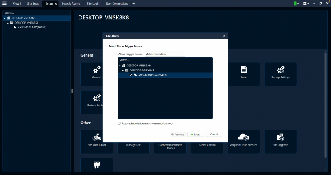Click server icon beside DESKTOP-VNSK8K8 in sidebar
331x175 pixels.
[x=12, y=23]
